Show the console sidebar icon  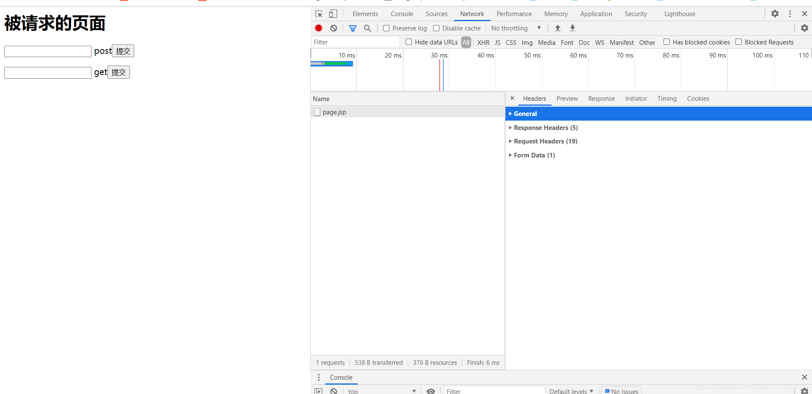pos(318,391)
